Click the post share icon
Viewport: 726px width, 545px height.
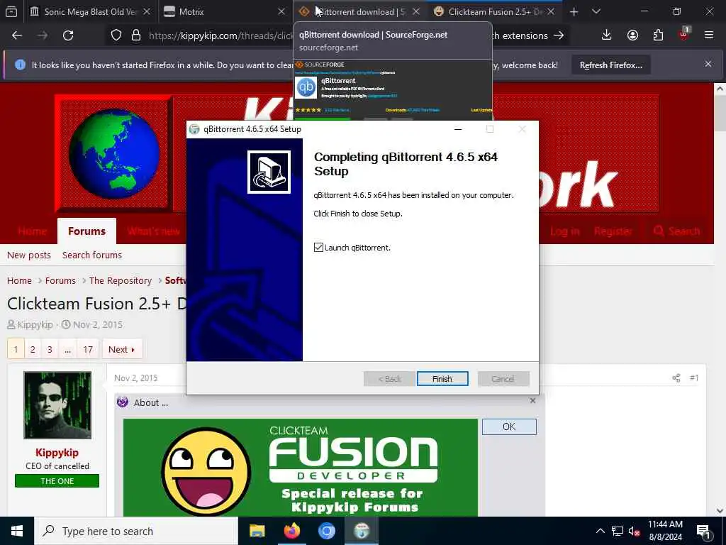tap(676, 378)
